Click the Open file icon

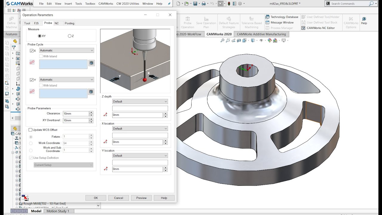(187, 4)
